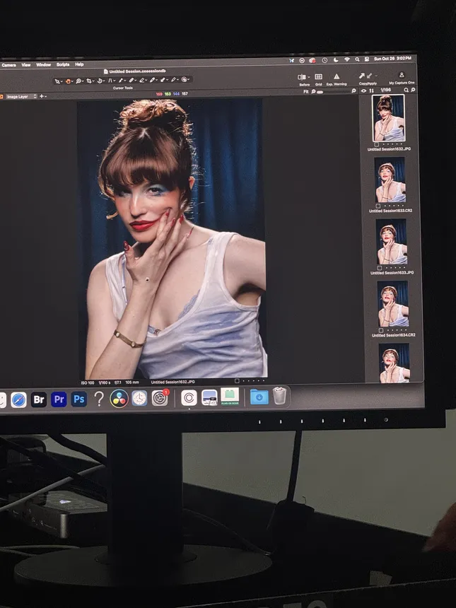Viewport: 456px width, 608px height.
Task: Toggle the eye visibility icon above browser
Action: tap(364, 90)
